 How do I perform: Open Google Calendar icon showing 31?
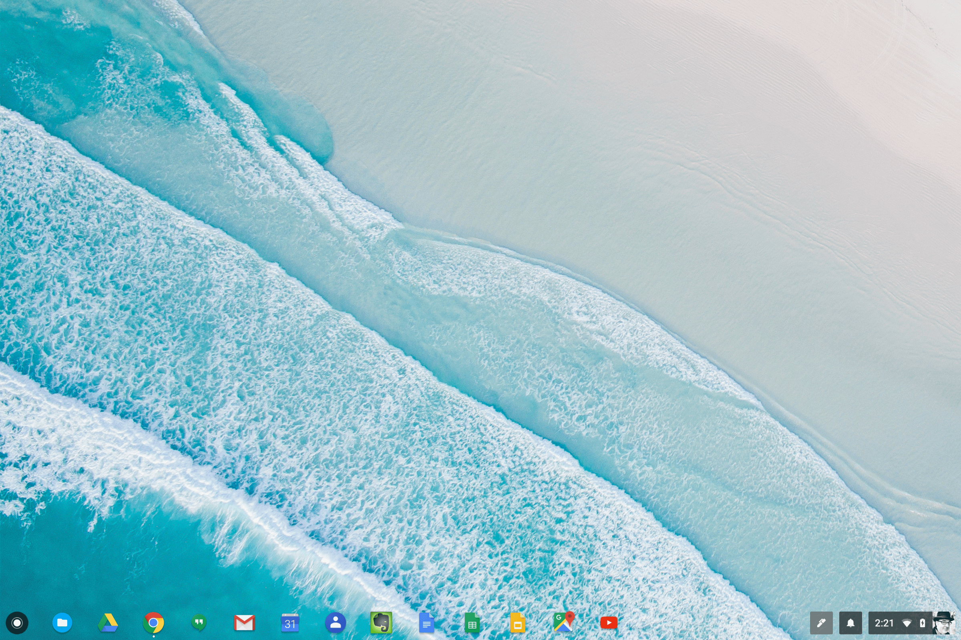(290, 623)
